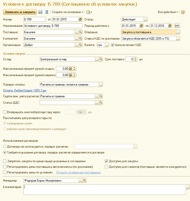Open the calendar picker for the document date
Image resolution: width=190 pixels, height=201 pixels.
[x=80, y=19]
